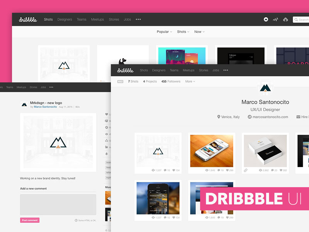Click the small avatar beside the Mrkdsgn - new logo title
The height and width of the screenshot is (232, 309).
pyautogui.click(x=24, y=104)
